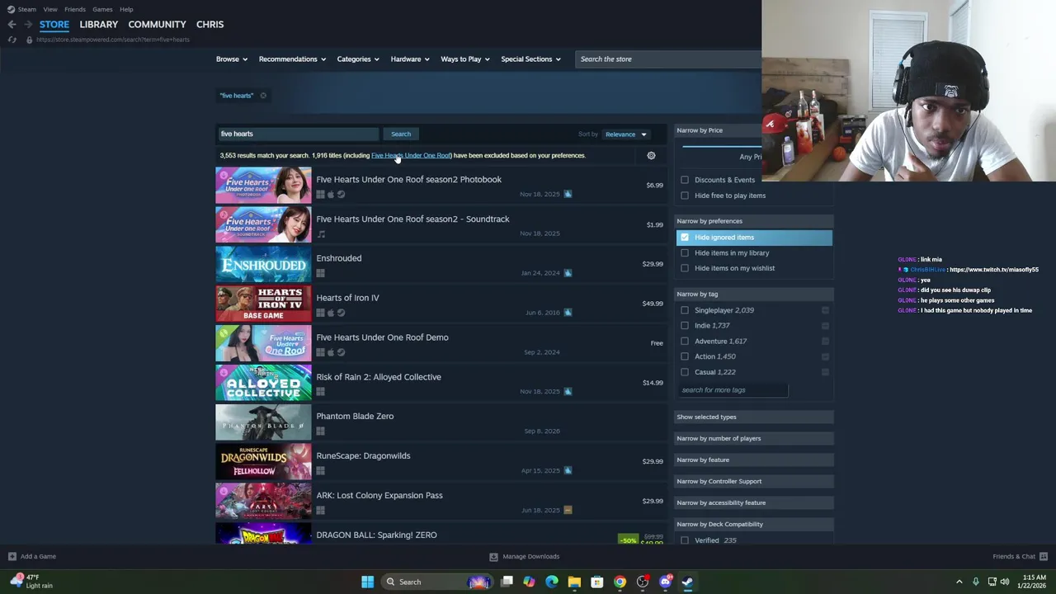Check the Indie tag filter
The width and height of the screenshot is (1056, 594).
coord(685,326)
